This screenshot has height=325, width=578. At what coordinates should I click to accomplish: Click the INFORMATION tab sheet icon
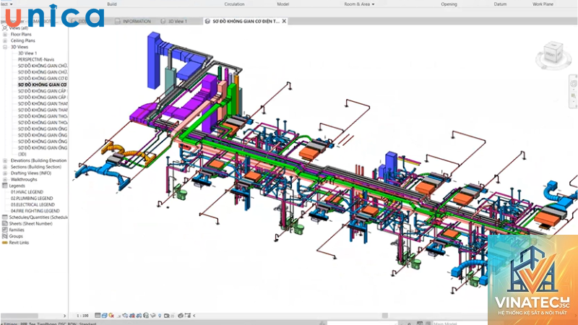point(118,22)
